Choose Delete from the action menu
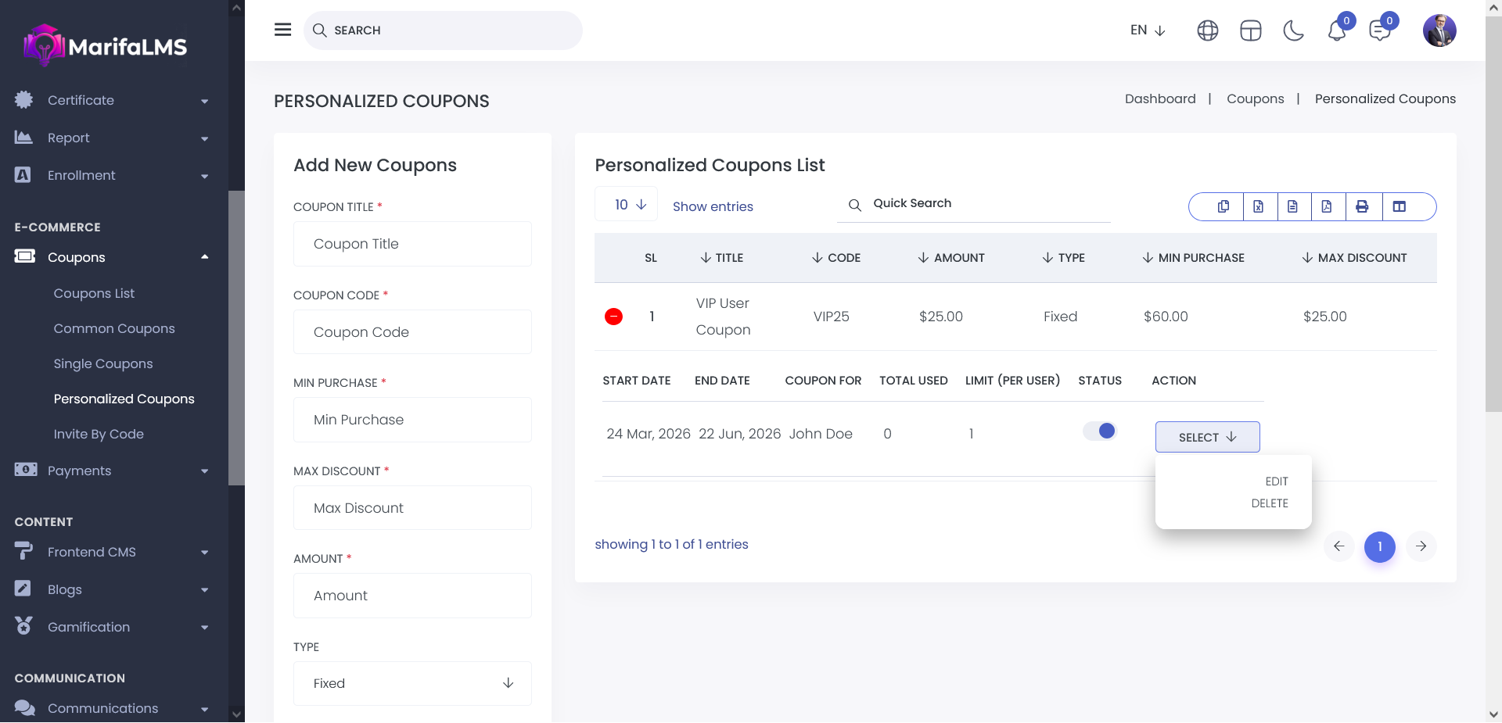 (1269, 503)
